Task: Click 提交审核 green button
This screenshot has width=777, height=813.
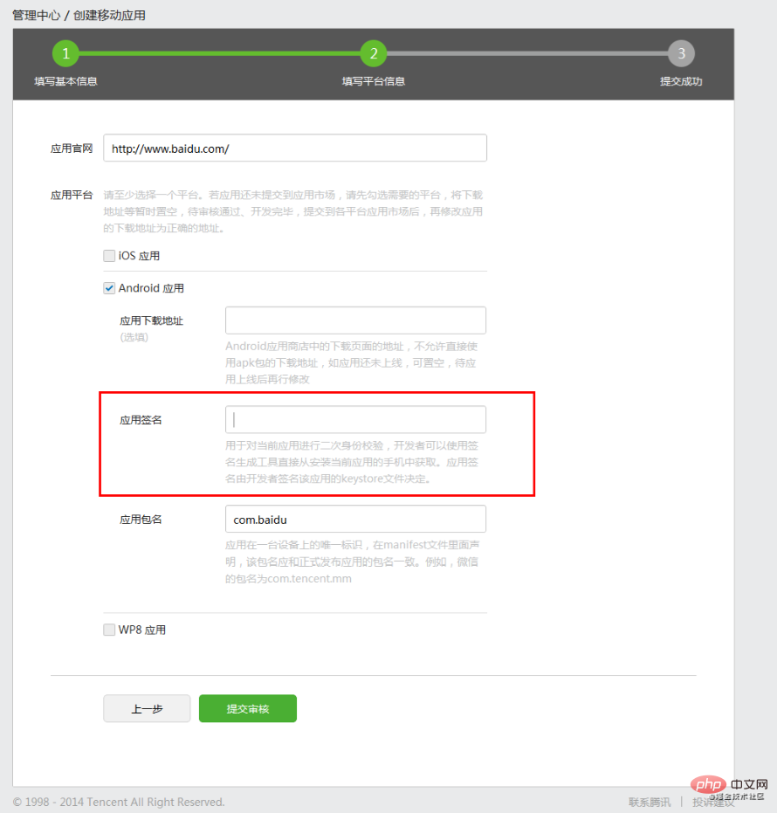Action: tap(248, 708)
